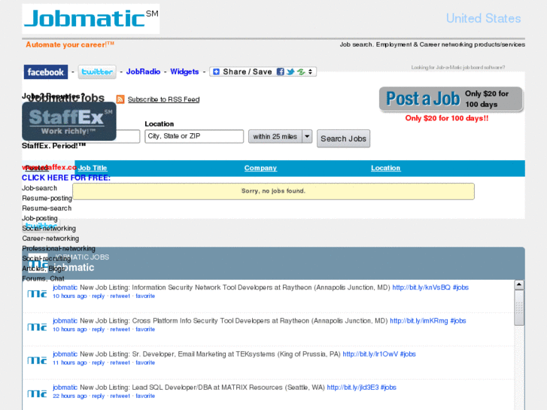
Task: Reply to the Cross Platform Info Security tweet
Action: (99, 330)
